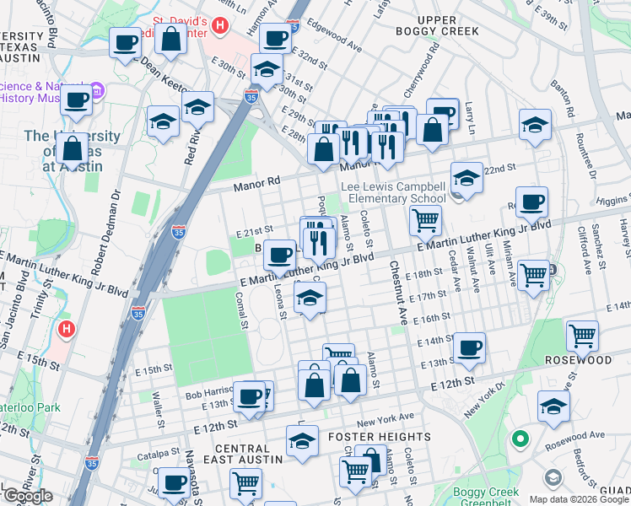Click the shopping cart marker below FOSTER HEIGHTS
The width and height of the screenshot is (631, 506).
(355, 475)
